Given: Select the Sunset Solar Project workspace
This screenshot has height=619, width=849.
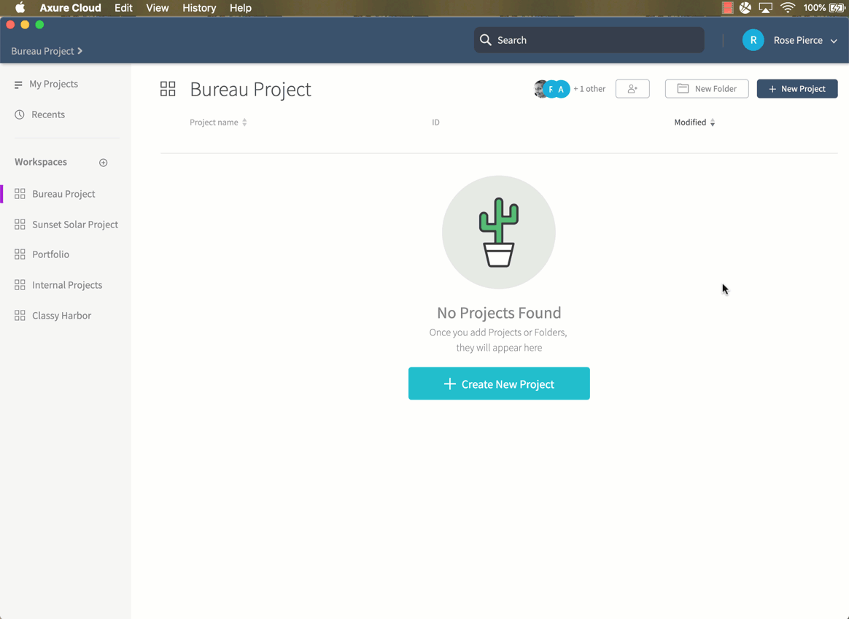Looking at the screenshot, I should [74, 225].
